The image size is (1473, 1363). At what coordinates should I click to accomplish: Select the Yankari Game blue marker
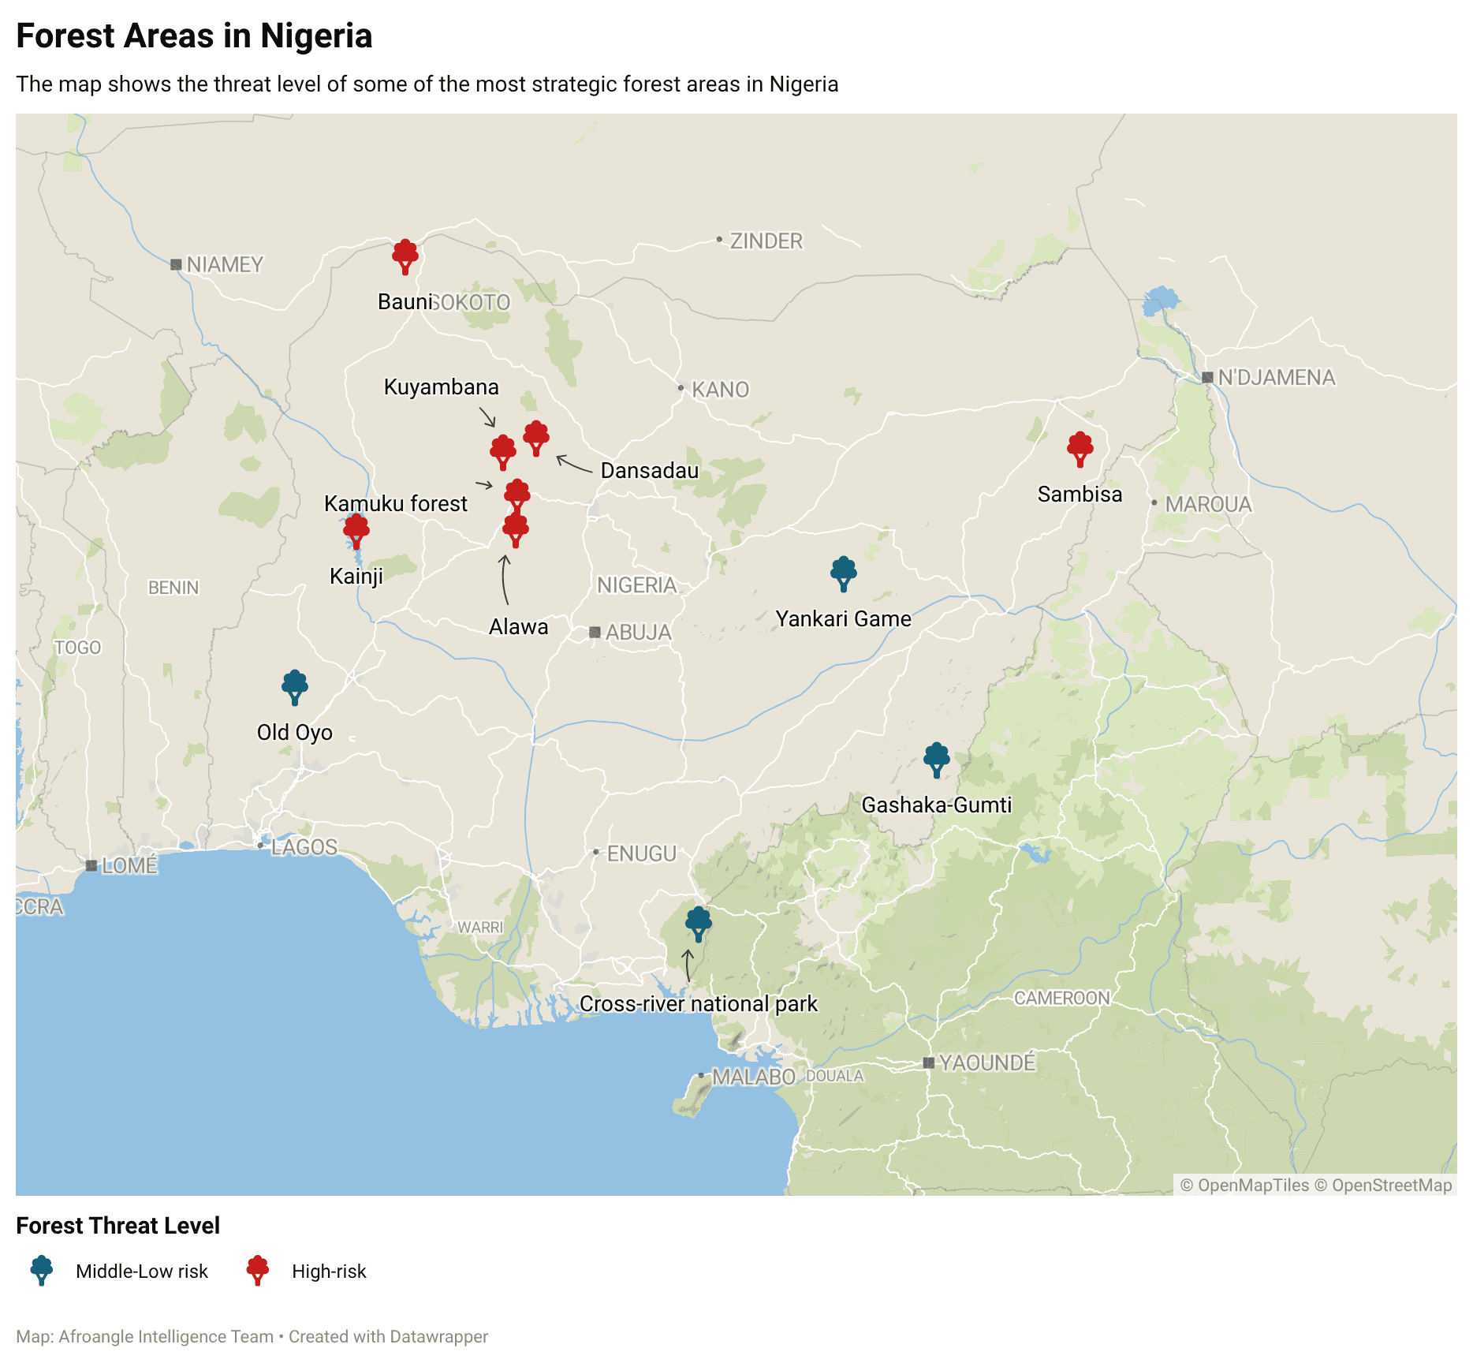[x=844, y=574]
